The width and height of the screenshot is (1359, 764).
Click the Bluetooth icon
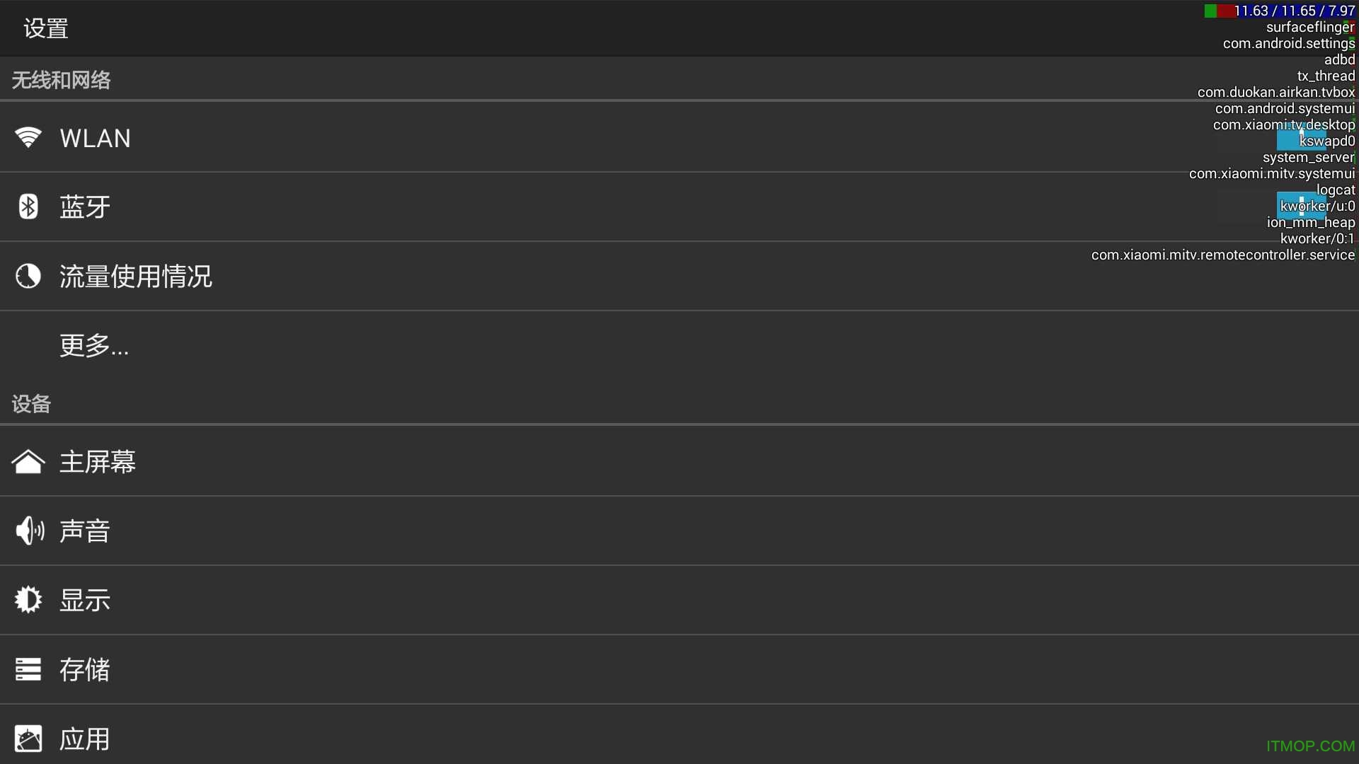28,207
